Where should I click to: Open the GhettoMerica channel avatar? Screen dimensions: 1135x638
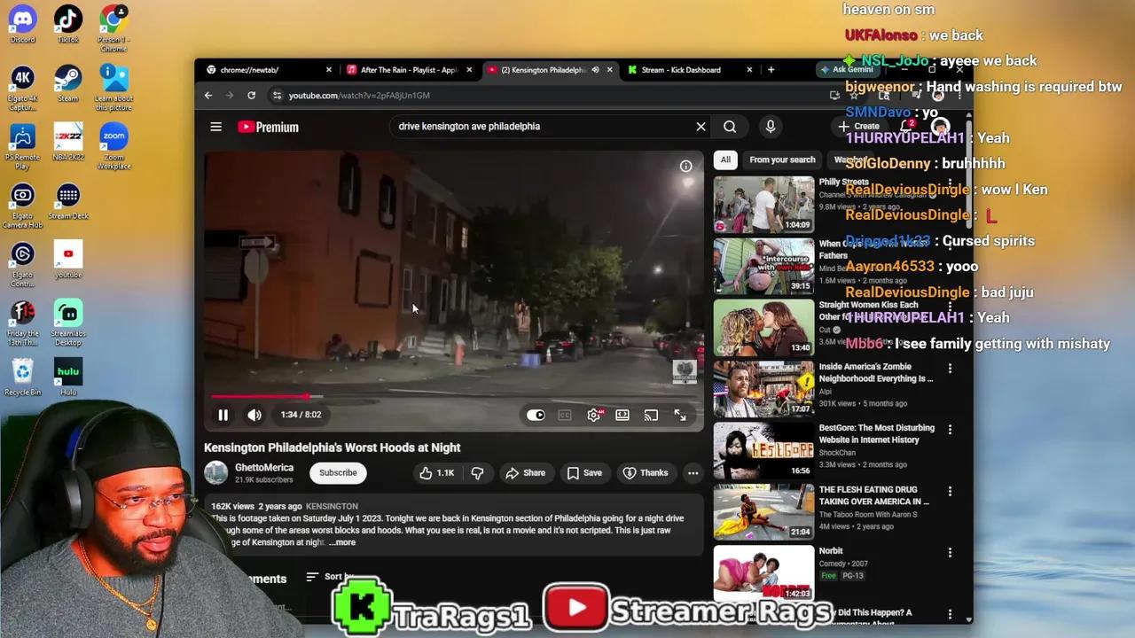click(216, 473)
